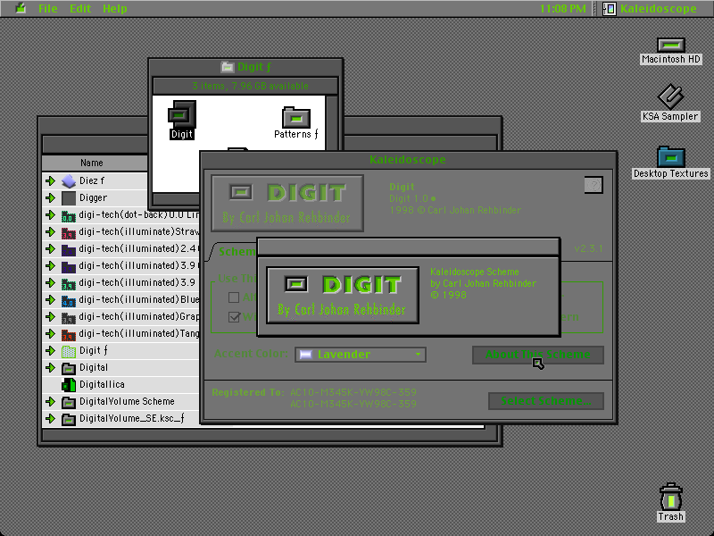This screenshot has height=536, width=714.
Task: Expand the digi-tech(illuminated)Grap row arrow
Action: [51, 317]
